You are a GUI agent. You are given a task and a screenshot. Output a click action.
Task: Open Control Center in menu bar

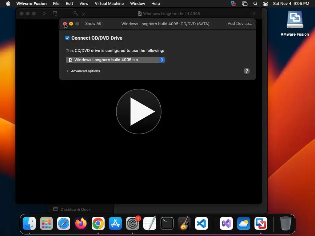(265, 4)
